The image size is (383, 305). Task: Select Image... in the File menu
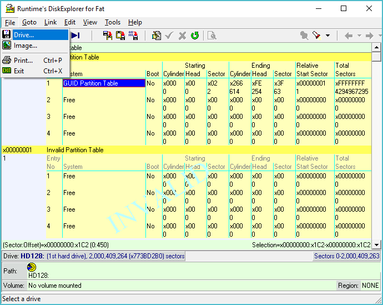[x=26, y=46]
